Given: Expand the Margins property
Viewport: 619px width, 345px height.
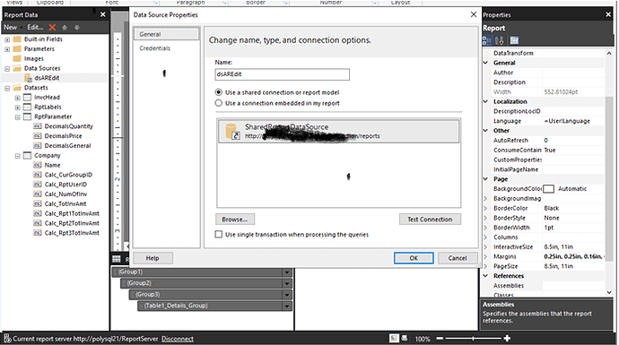Looking at the screenshot, I should 486,256.
